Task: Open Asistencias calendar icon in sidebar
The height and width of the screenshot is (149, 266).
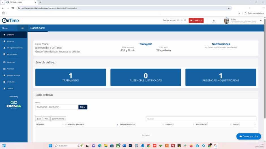Action: (x=4, y=62)
